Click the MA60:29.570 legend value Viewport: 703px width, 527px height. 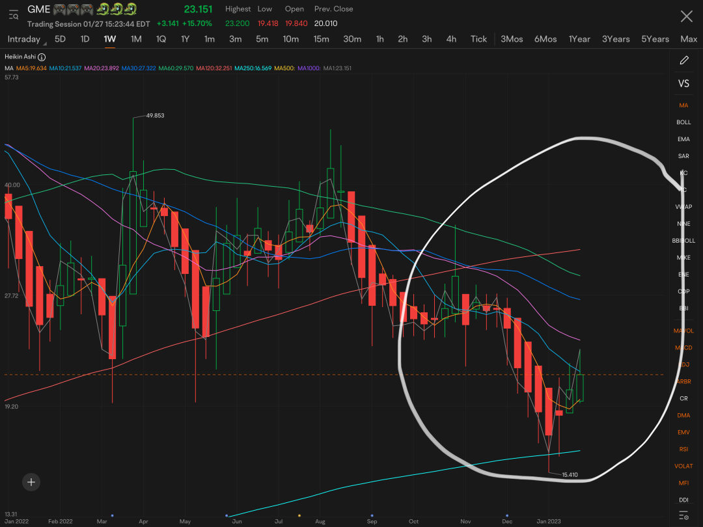[x=176, y=68]
